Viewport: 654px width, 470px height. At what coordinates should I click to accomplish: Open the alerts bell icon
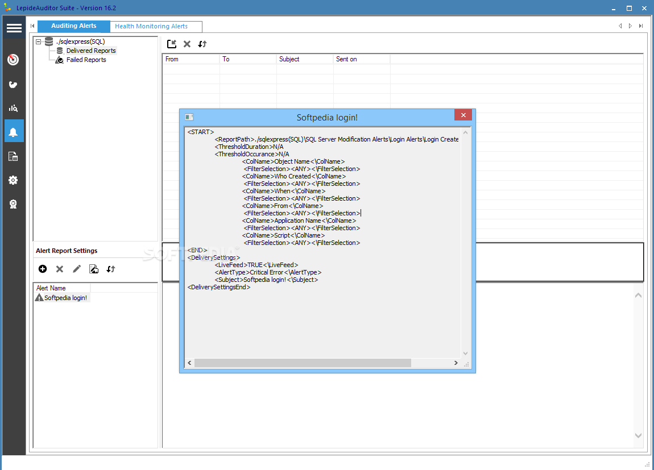pos(14,132)
